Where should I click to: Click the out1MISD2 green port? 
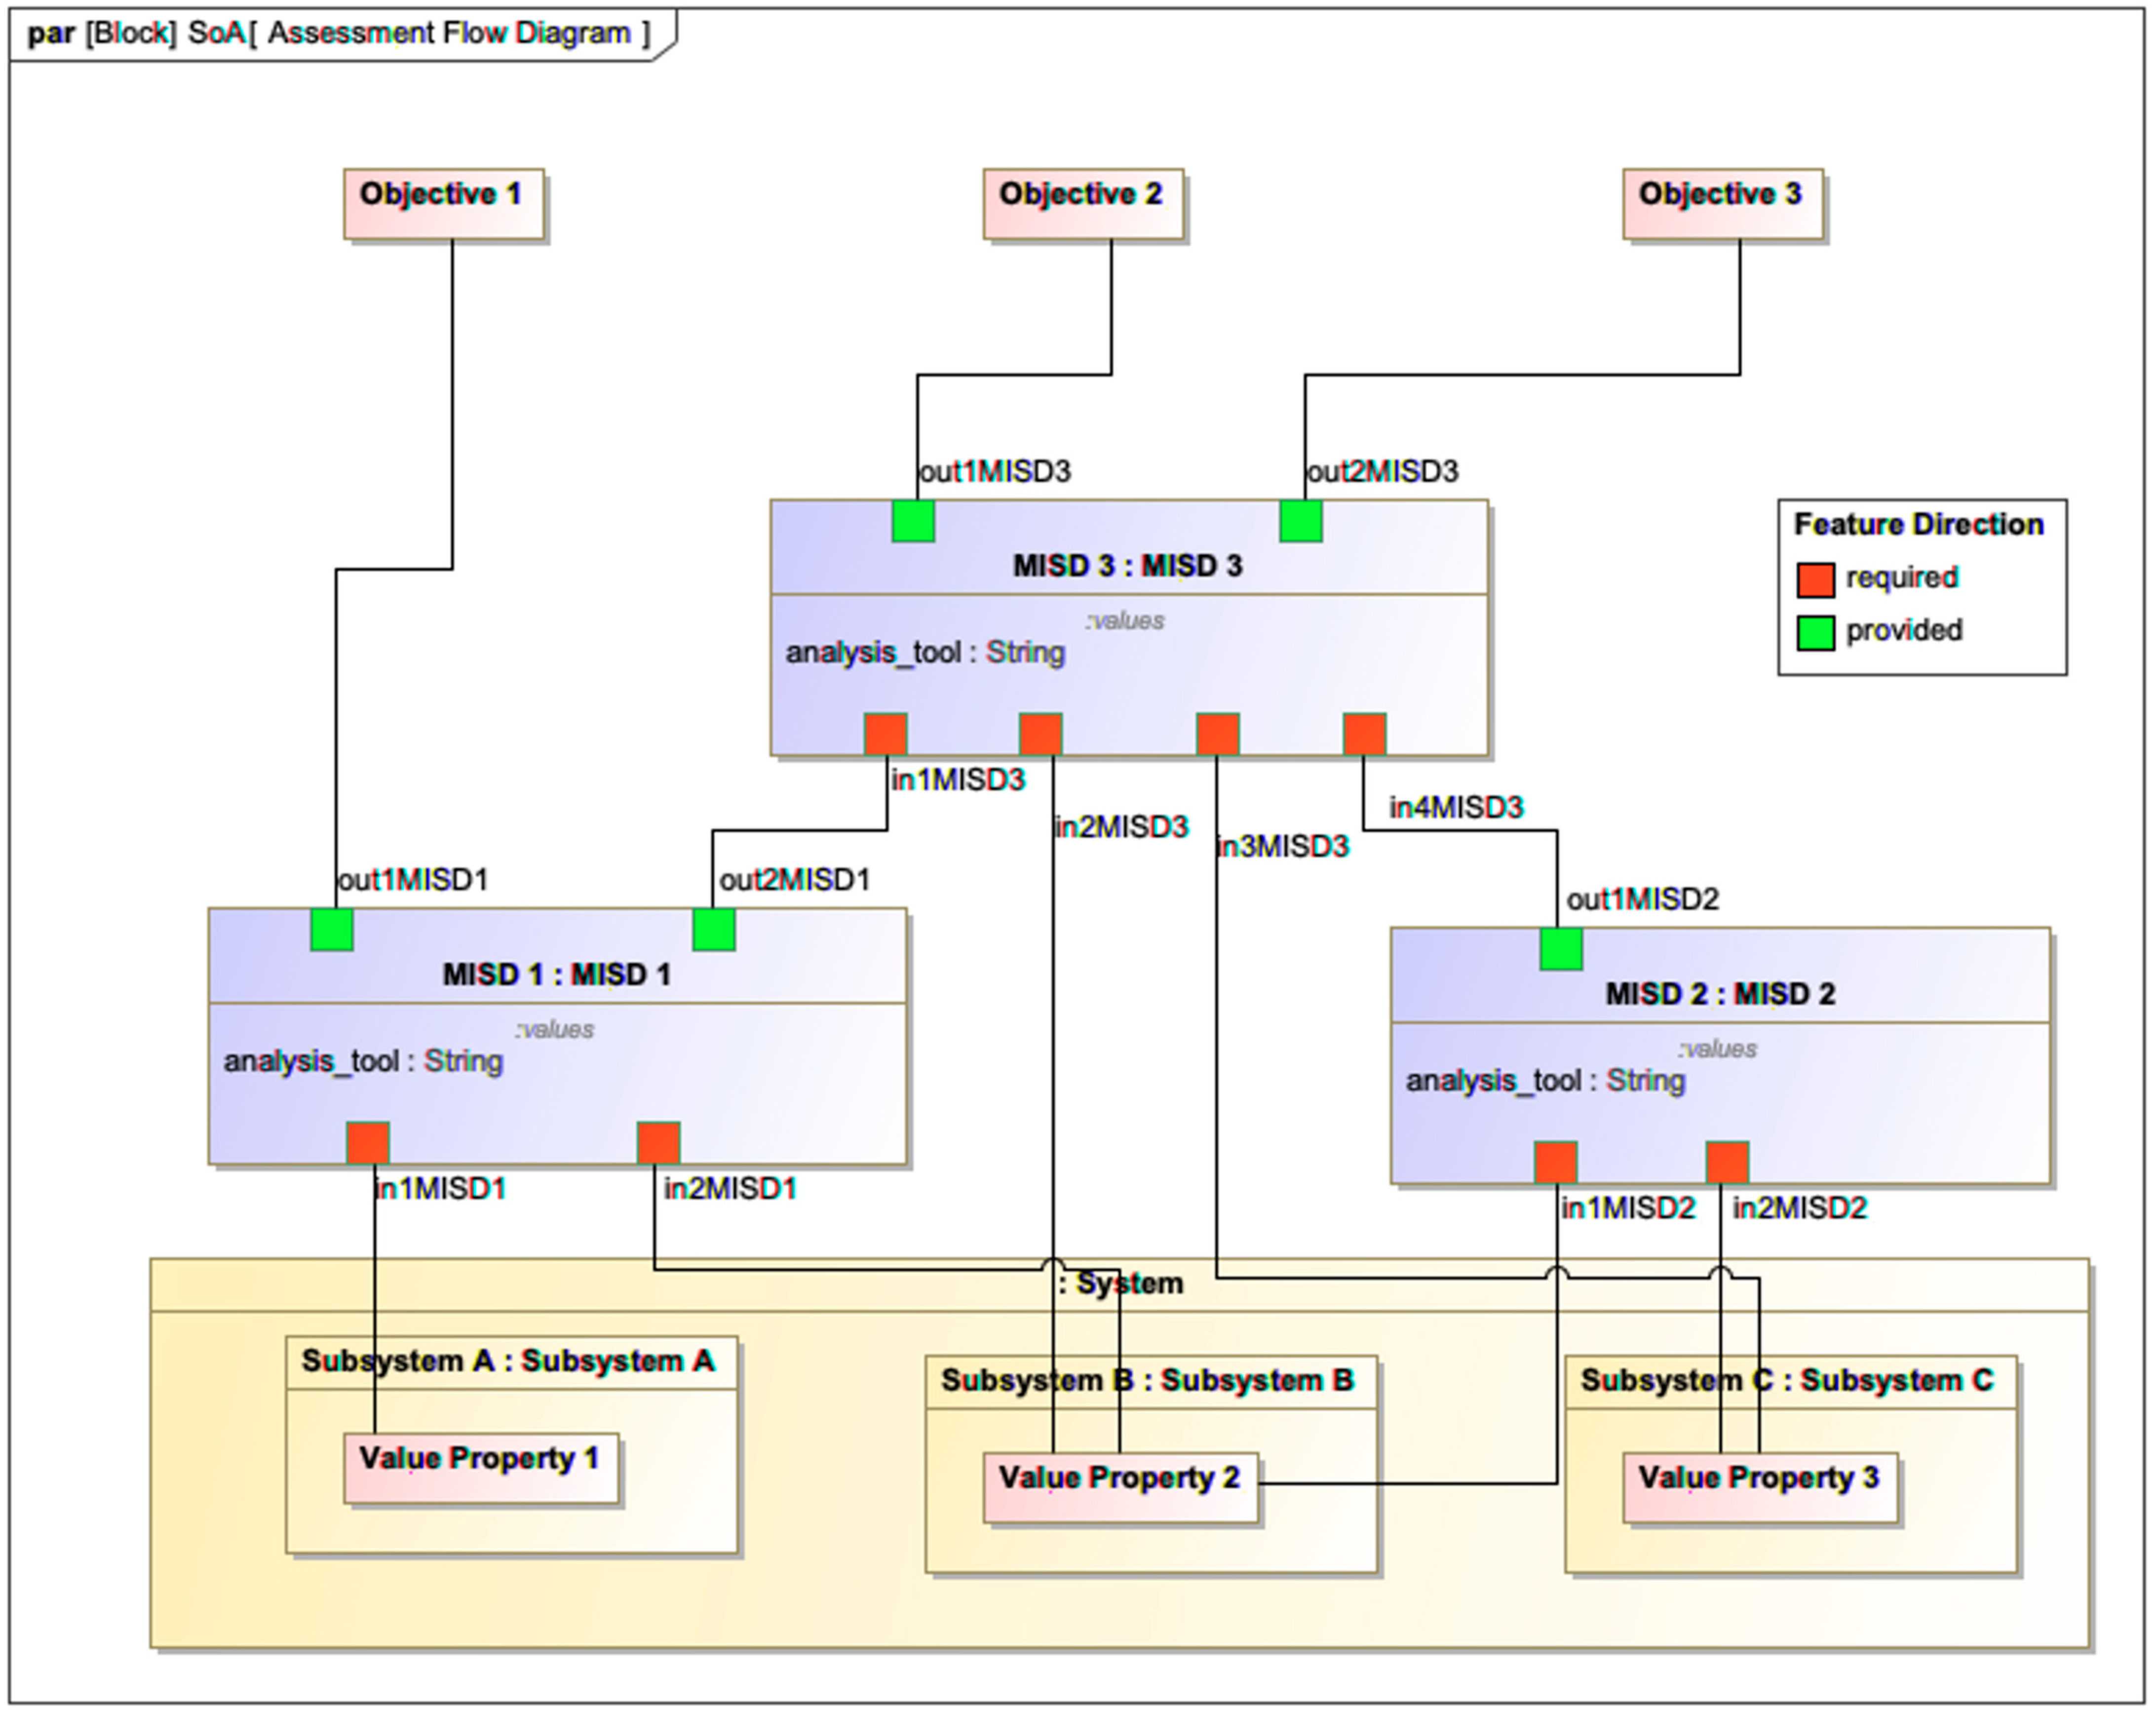(x=1560, y=949)
